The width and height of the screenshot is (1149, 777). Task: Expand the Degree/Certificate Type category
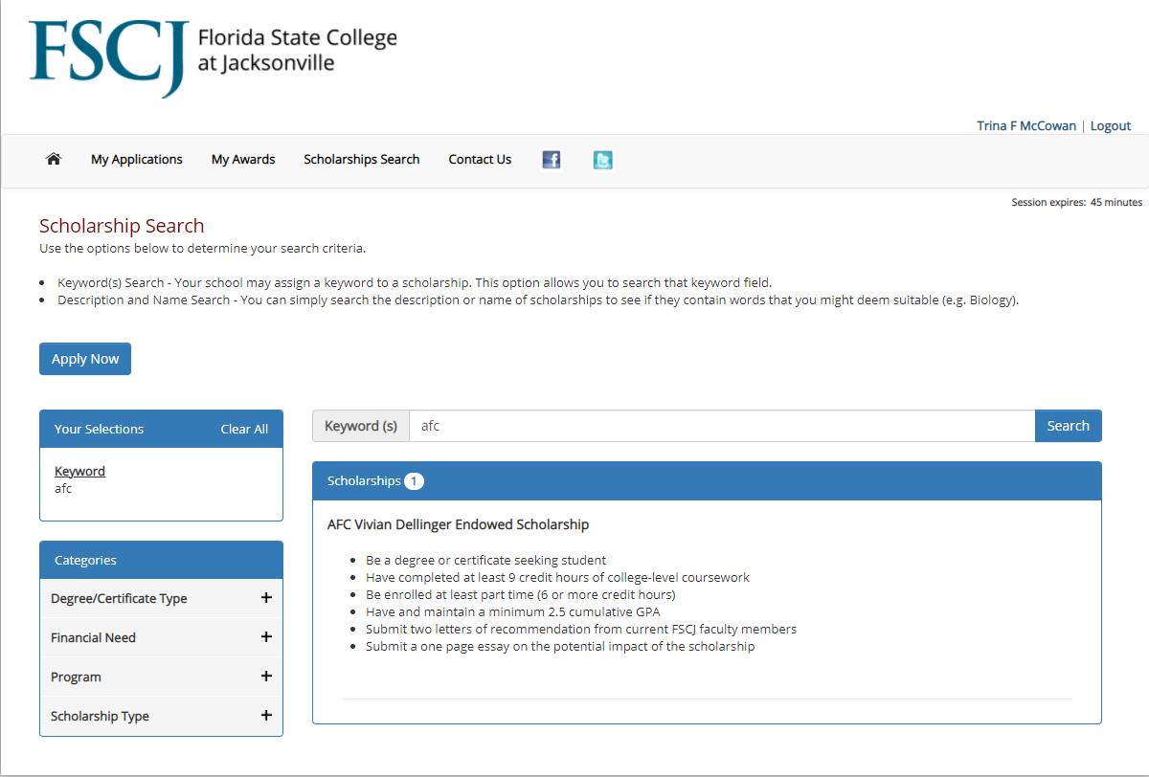(161, 598)
